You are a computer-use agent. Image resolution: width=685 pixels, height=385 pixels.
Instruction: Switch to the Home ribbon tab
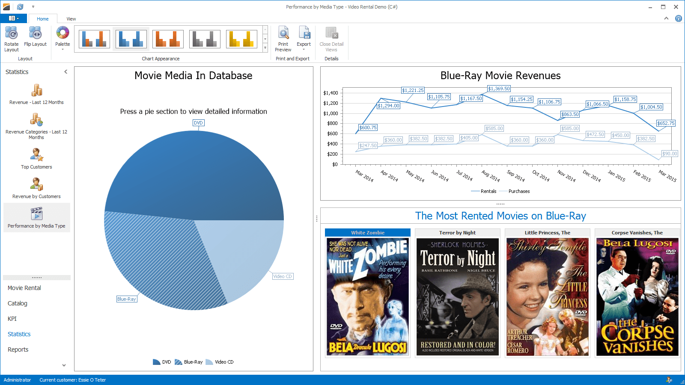42,19
